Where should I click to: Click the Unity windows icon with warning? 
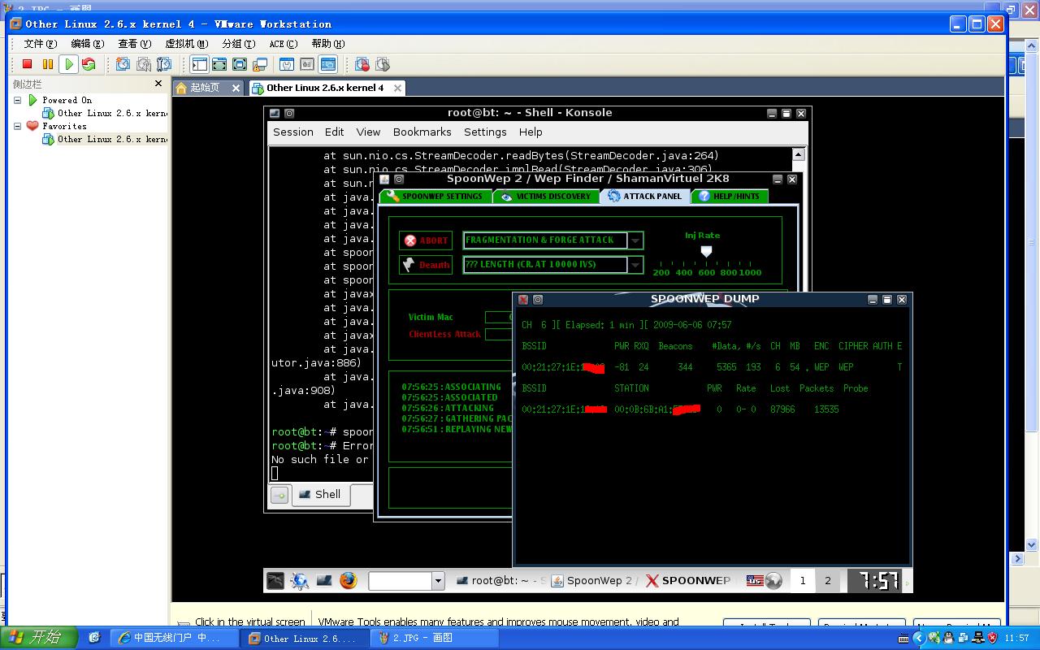(x=260, y=64)
